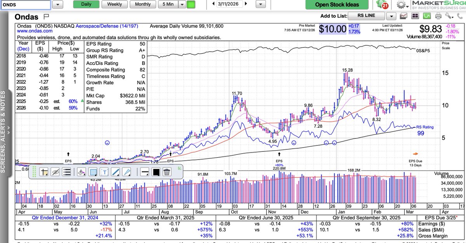Screen dimensions: 466x243
Task: Click the Group RS Rating A+ row
Action: 115,50
